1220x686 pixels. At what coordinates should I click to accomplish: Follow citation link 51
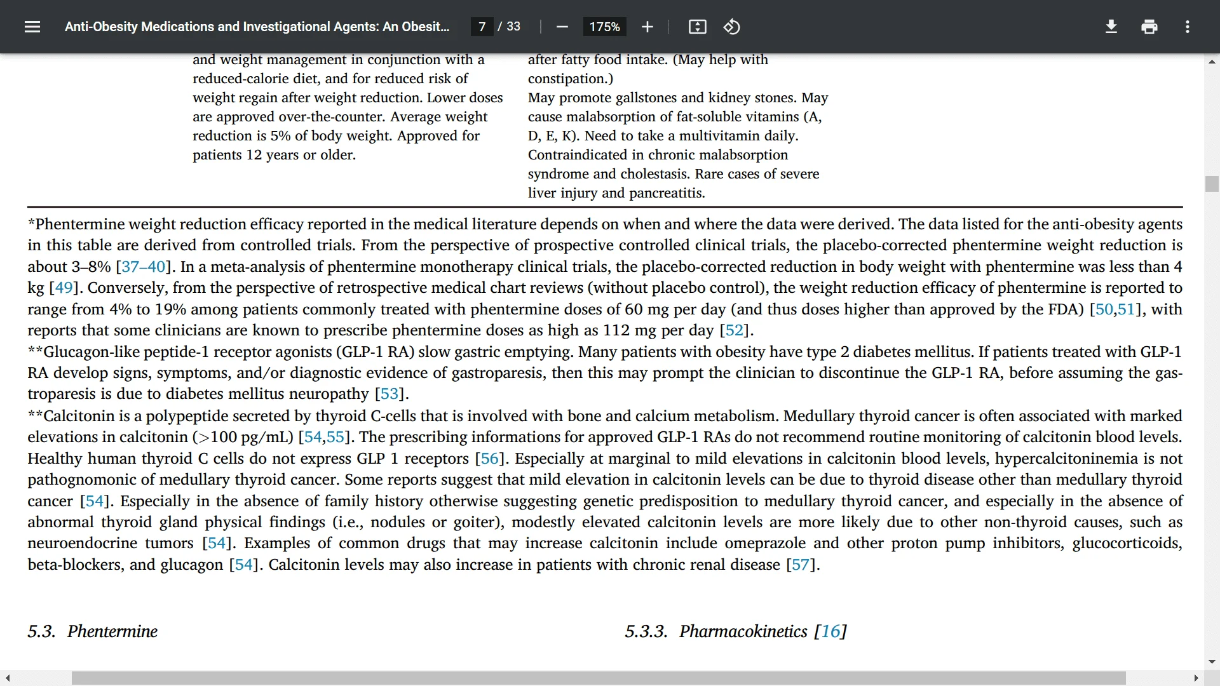pyautogui.click(x=1126, y=309)
